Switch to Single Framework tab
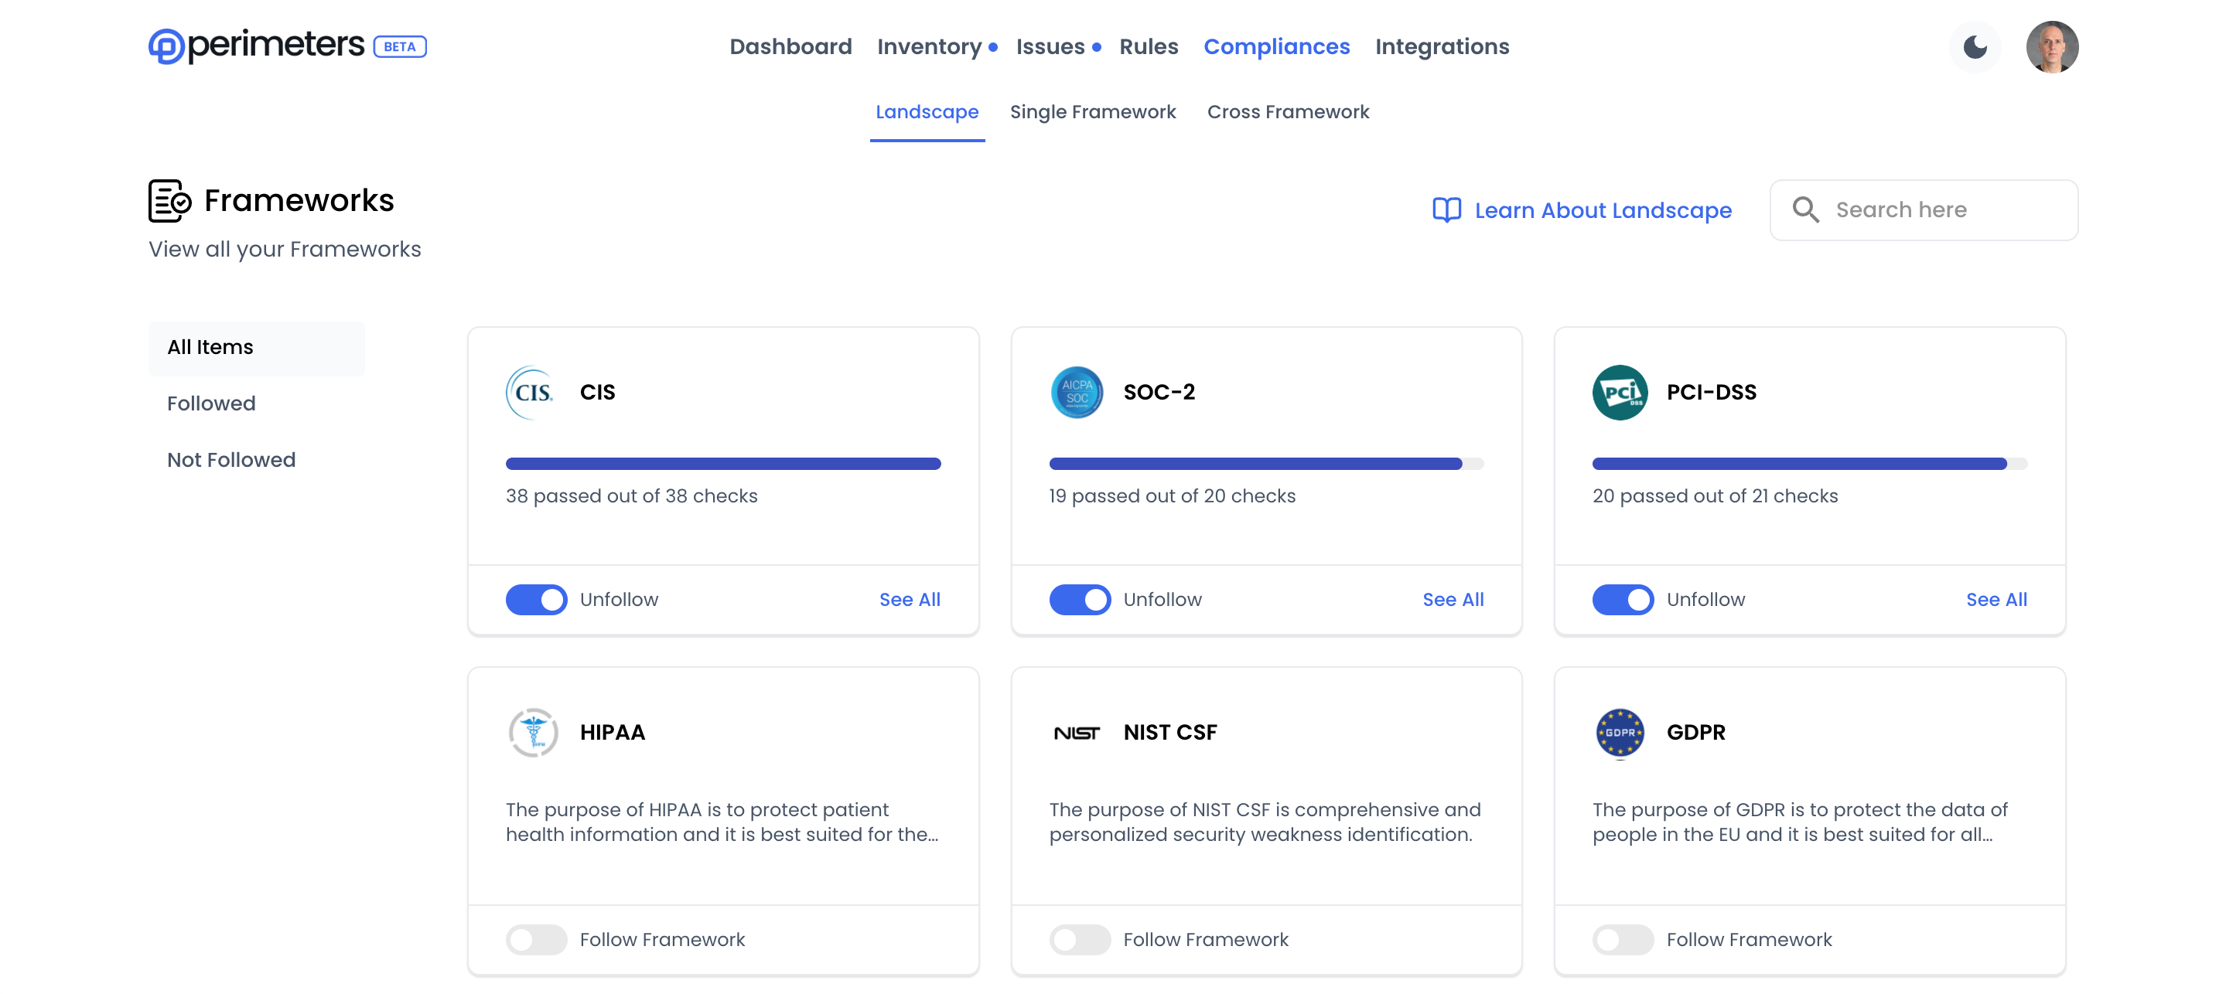This screenshot has width=2226, height=994. point(1092,112)
